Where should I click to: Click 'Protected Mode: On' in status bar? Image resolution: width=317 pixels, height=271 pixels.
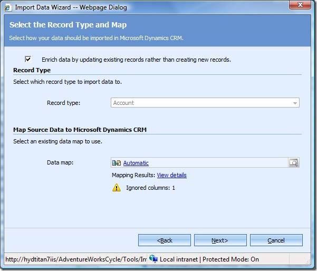230,259
